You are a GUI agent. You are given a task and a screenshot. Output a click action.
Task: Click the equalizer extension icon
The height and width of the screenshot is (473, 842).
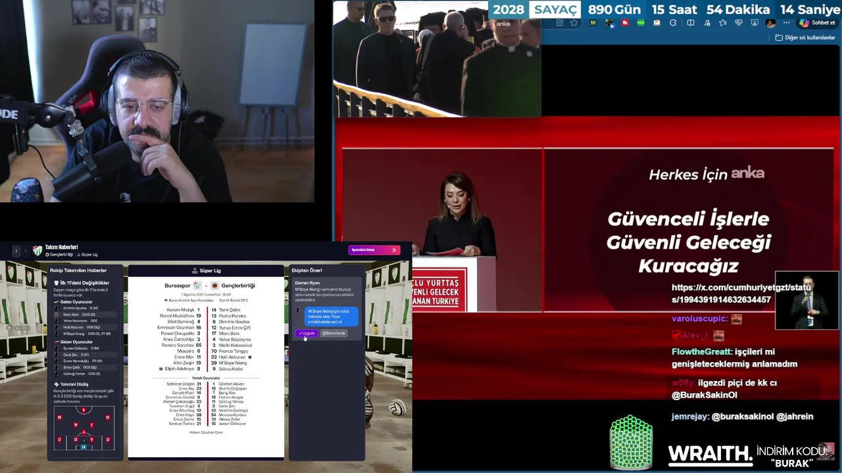(593, 23)
